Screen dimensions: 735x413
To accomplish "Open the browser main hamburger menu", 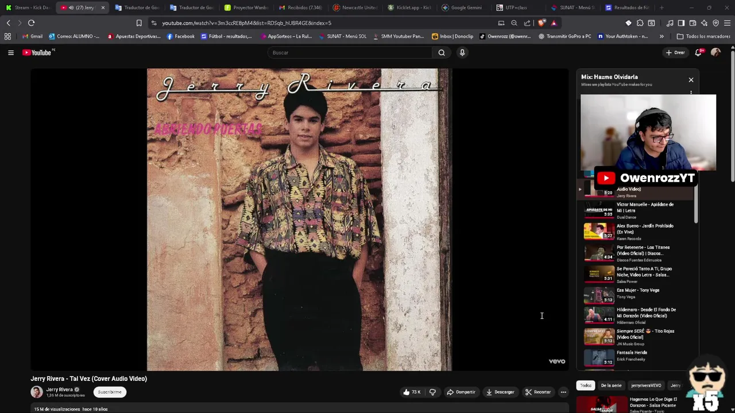I will coord(727,23).
